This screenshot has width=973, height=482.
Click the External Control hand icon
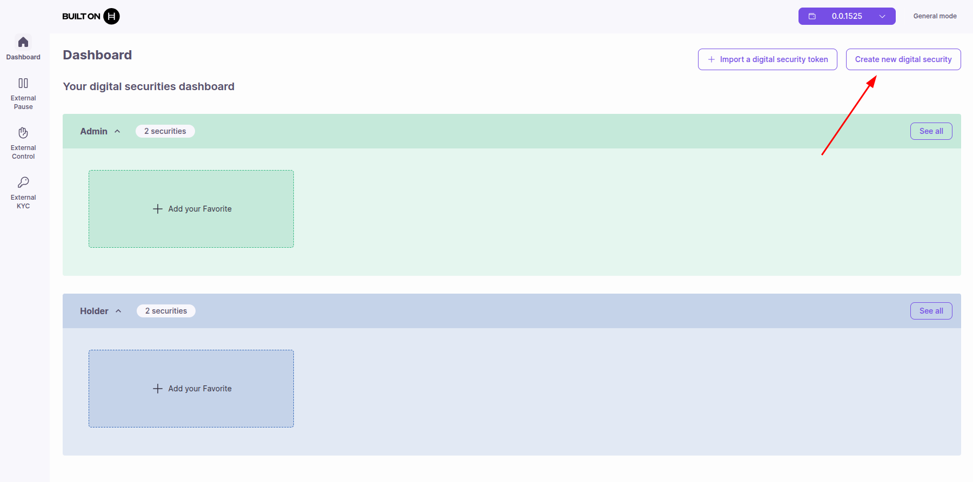click(23, 133)
